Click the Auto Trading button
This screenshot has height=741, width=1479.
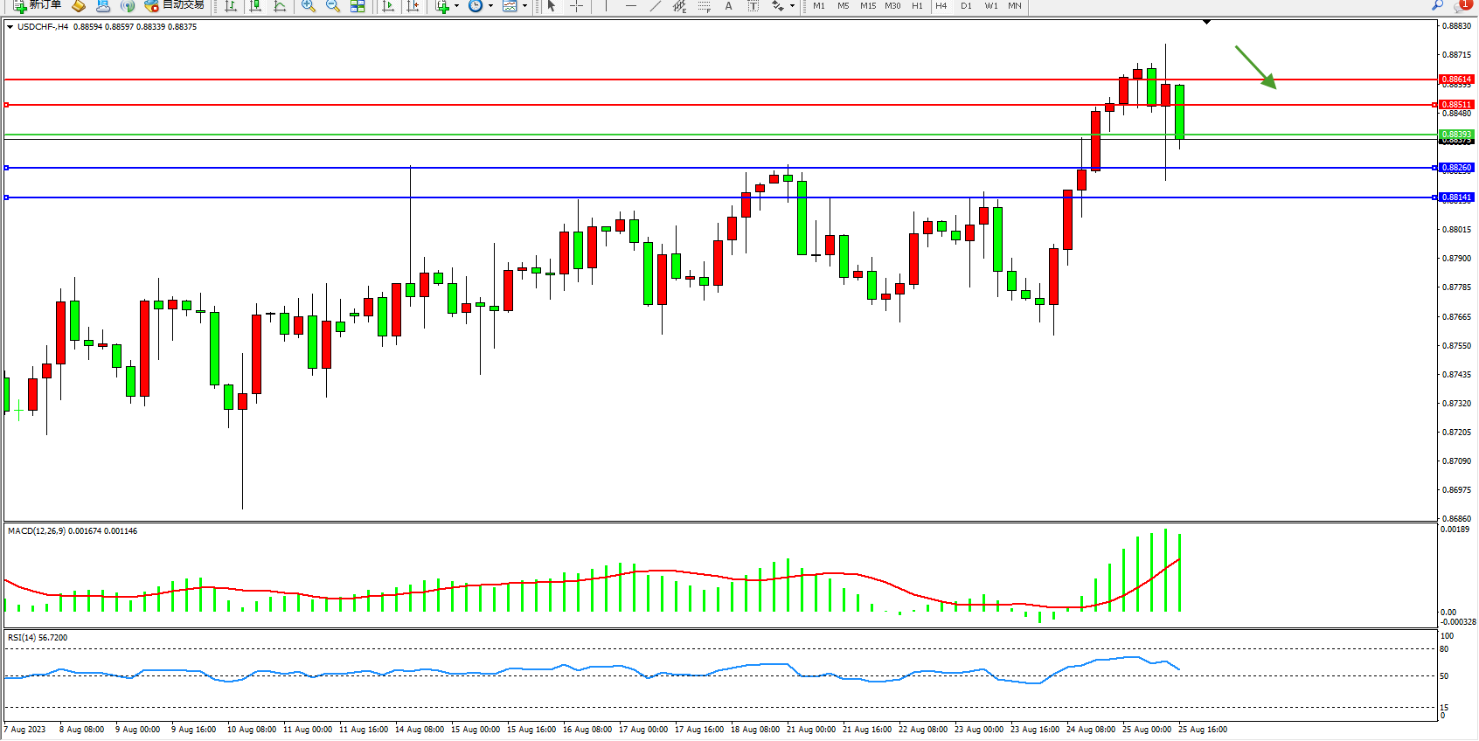175,5
